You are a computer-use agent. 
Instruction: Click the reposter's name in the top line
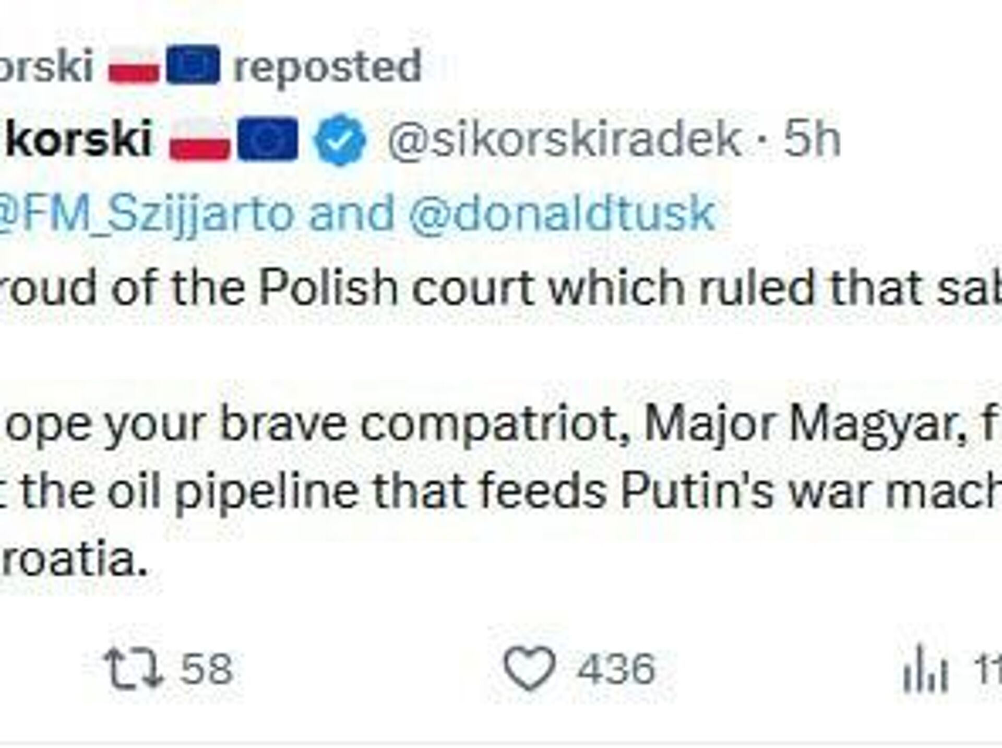pos(46,66)
